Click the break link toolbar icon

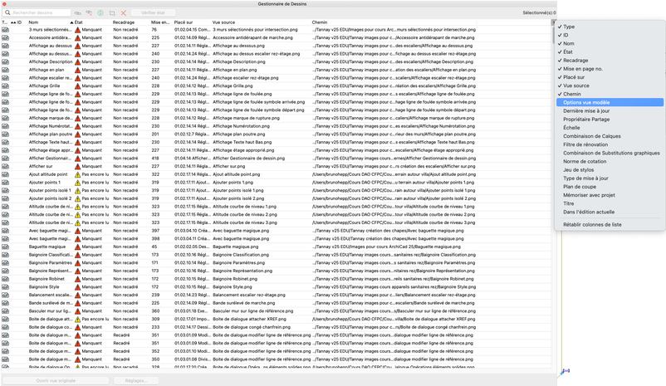coord(89,13)
